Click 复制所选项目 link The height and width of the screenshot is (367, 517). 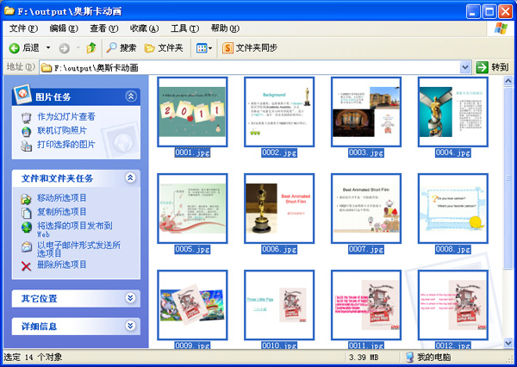[x=62, y=212]
